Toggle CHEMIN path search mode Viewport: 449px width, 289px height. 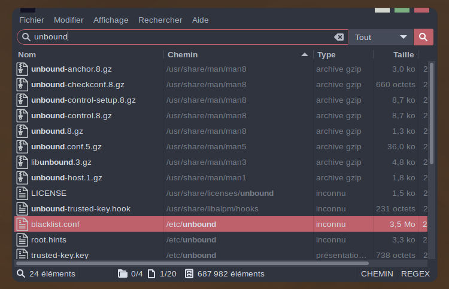click(x=377, y=274)
